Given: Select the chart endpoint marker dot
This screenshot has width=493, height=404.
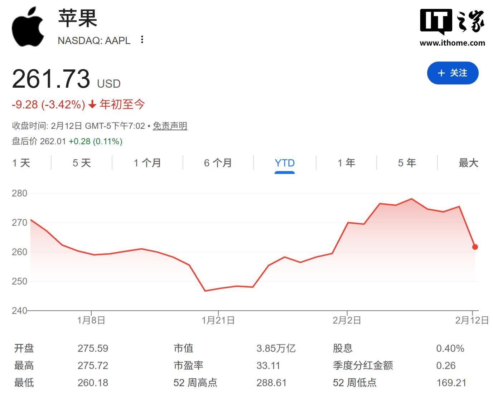Looking at the screenshot, I should tap(475, 247).
